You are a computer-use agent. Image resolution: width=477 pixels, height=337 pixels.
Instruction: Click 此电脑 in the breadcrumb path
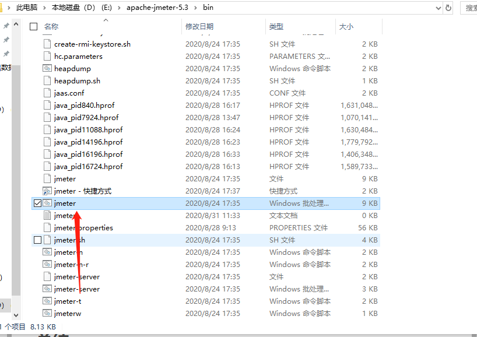[27, 8]
